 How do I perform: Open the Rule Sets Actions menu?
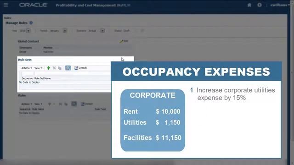[27, 68]
